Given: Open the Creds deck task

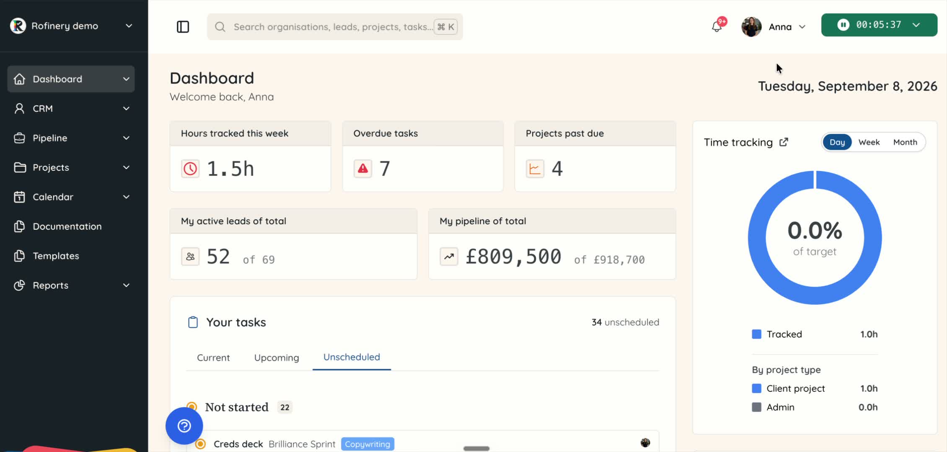Looking at the screenshot, I should (238, 444).
